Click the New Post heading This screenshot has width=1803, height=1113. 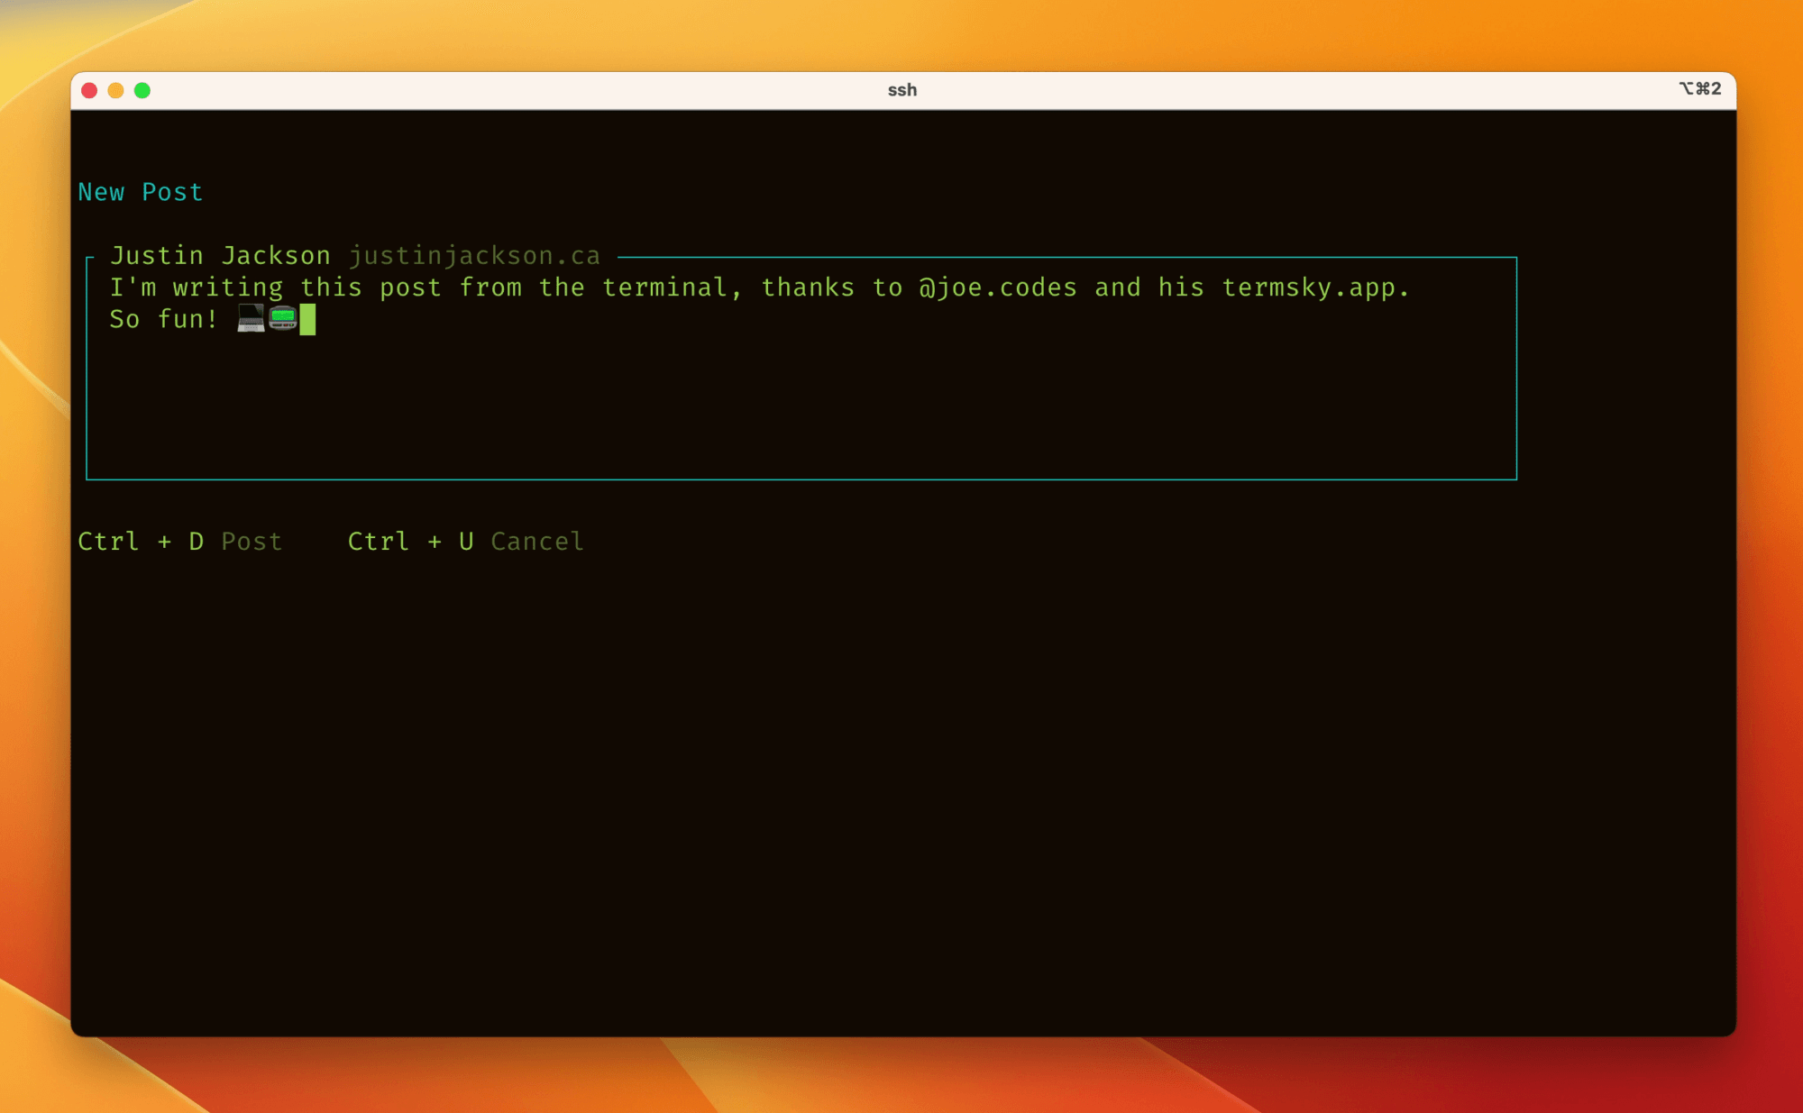(x=141, y=192)
